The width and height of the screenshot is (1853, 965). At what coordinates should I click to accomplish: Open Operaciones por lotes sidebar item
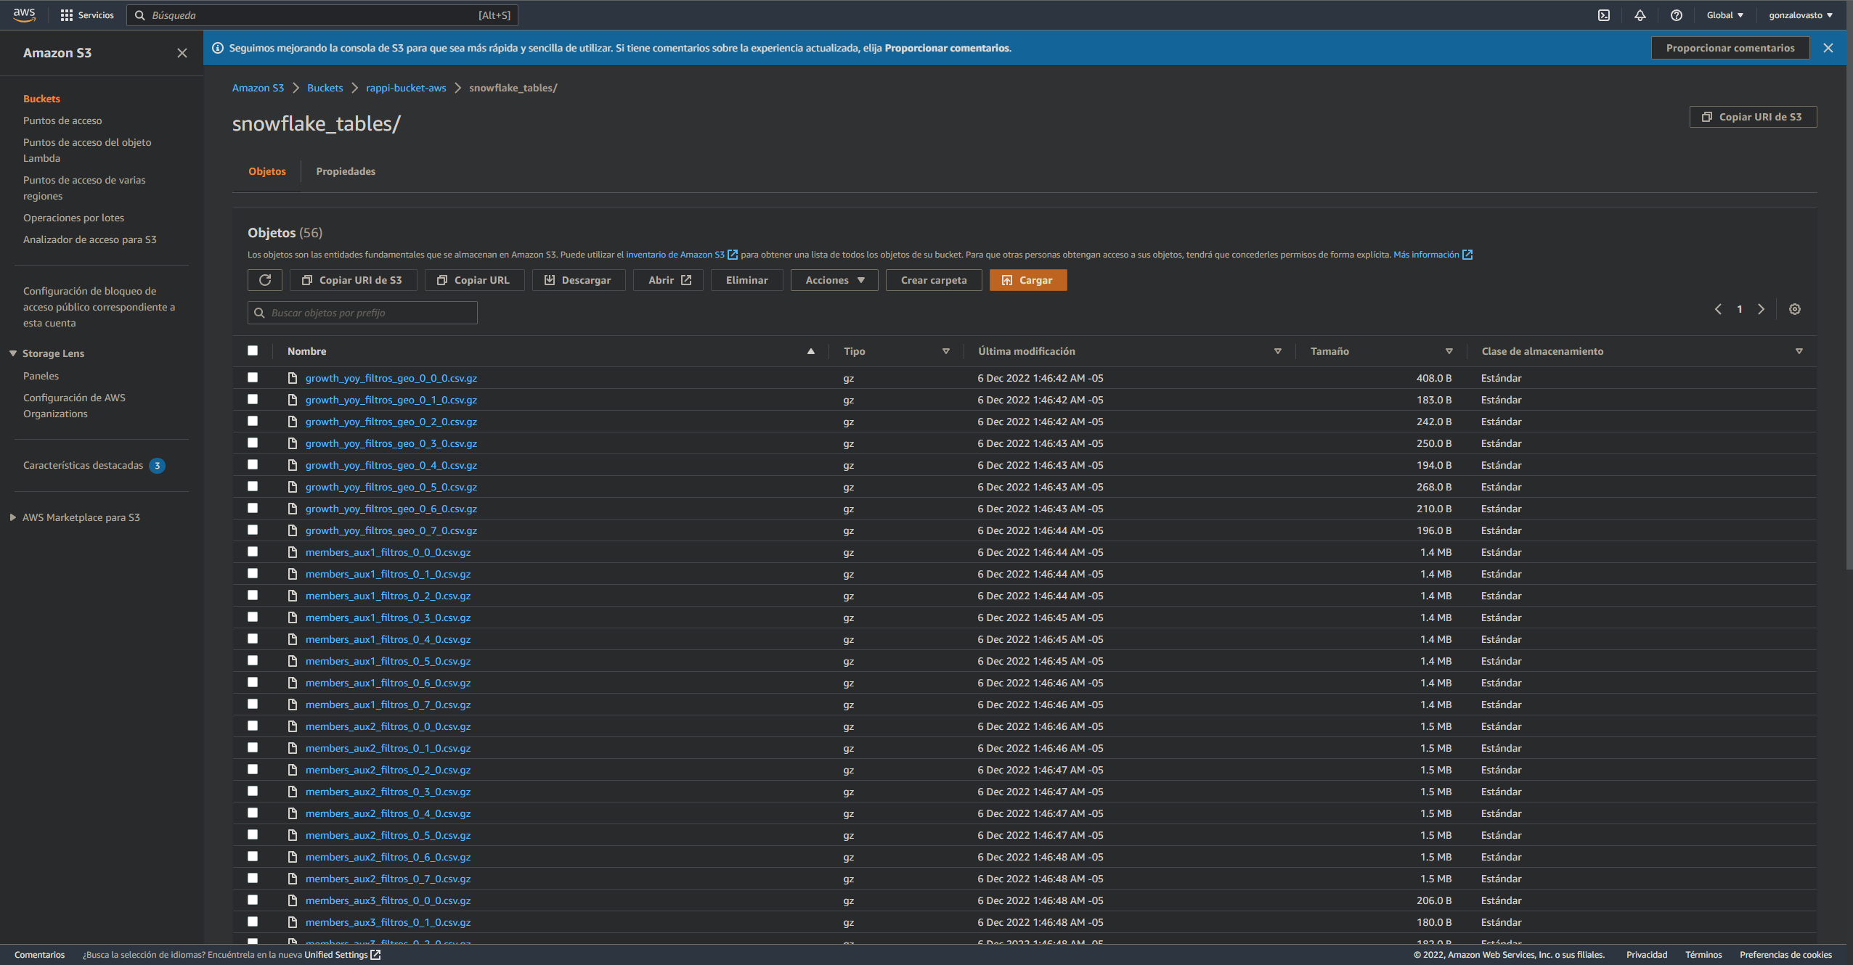point(73,218)
